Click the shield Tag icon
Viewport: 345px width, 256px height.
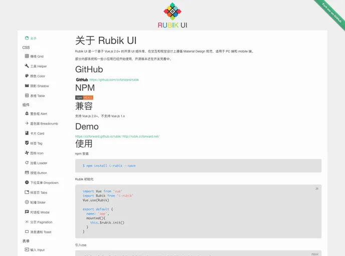[x=27, y=143]
